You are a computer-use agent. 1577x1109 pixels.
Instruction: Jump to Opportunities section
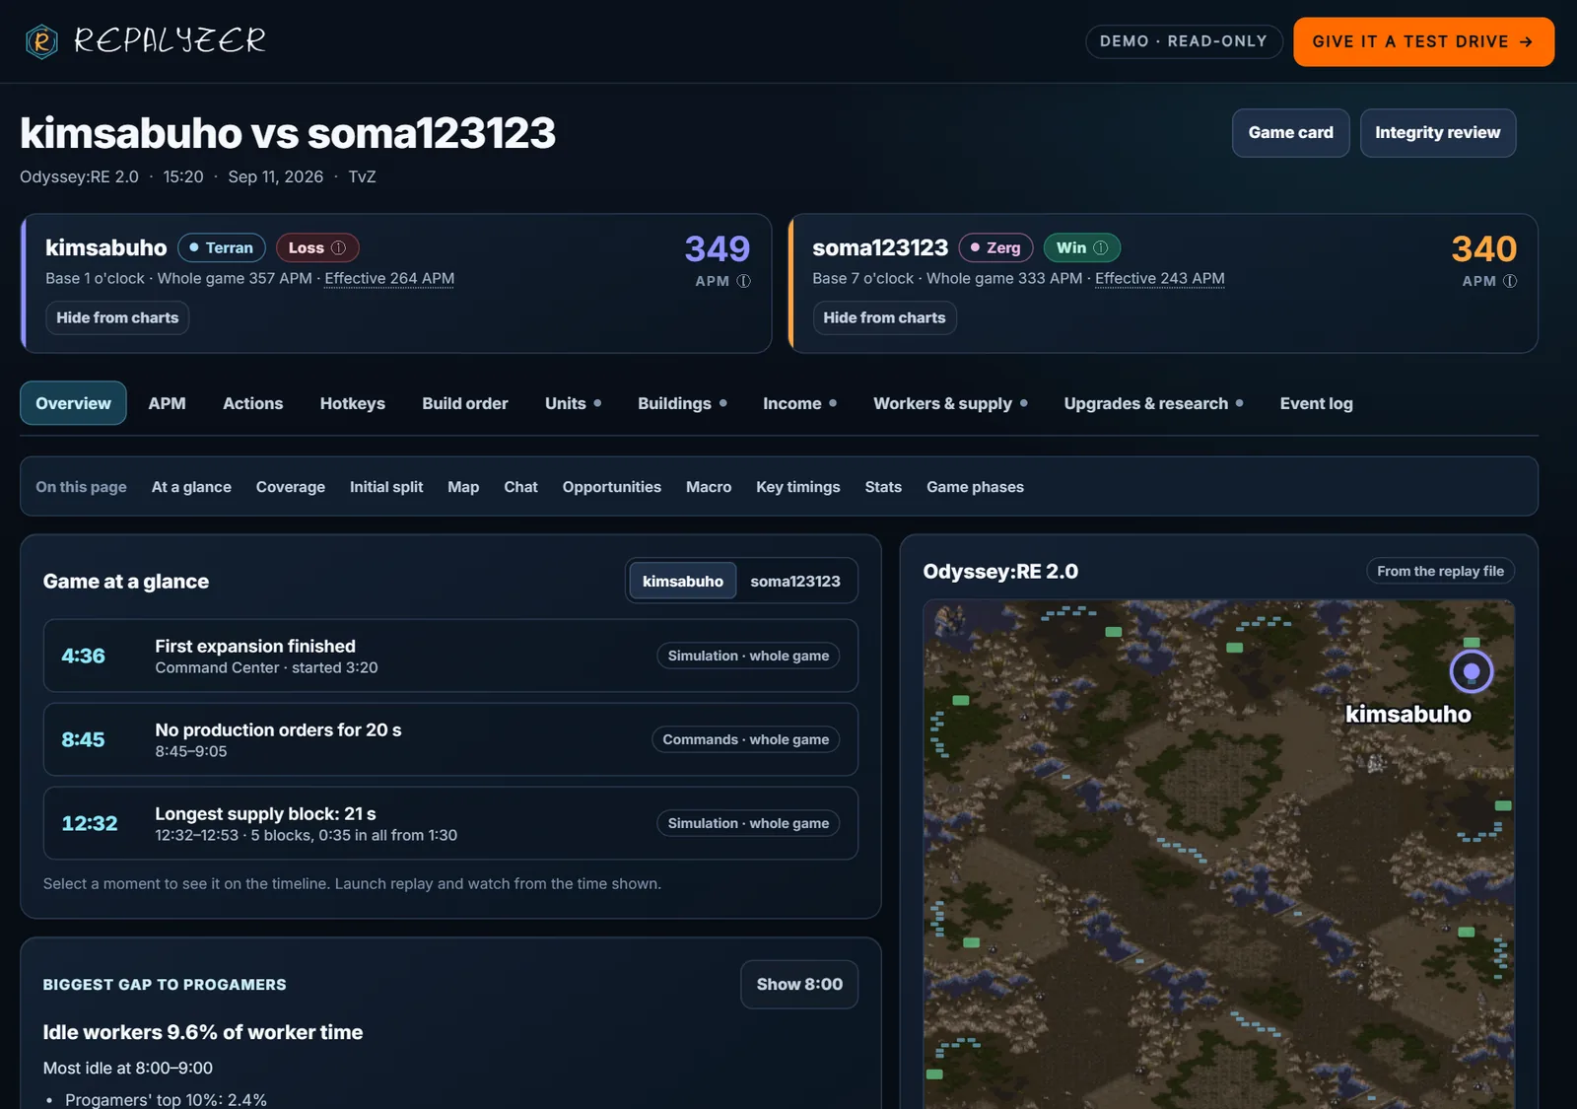click(x=612, y=487)
